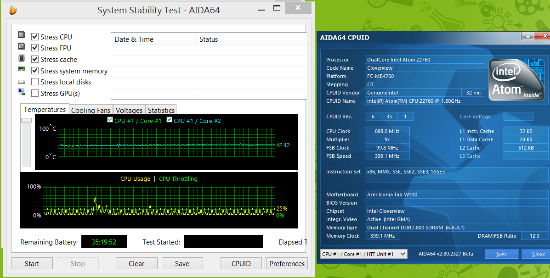
Task: Click the Remaining Battery time display
Action: click(x=104, y=242)
